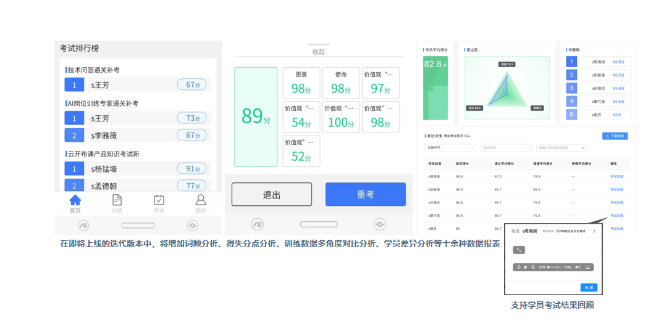Tap the recent-apps icon under the ranking phone
Screen dimensions: 656x334
coord(83,226)
